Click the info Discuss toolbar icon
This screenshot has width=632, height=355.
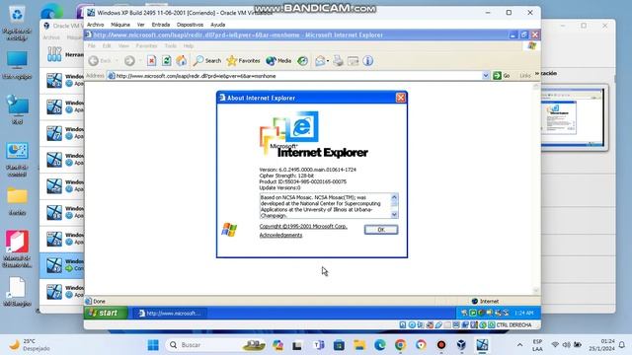(x=367, y=61)
